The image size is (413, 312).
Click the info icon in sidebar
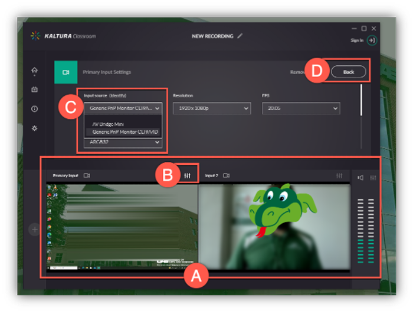pos(34,109)
